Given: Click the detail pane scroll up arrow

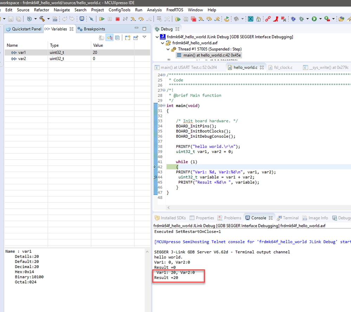Looking at the screenshot, I should coord(147,252).
